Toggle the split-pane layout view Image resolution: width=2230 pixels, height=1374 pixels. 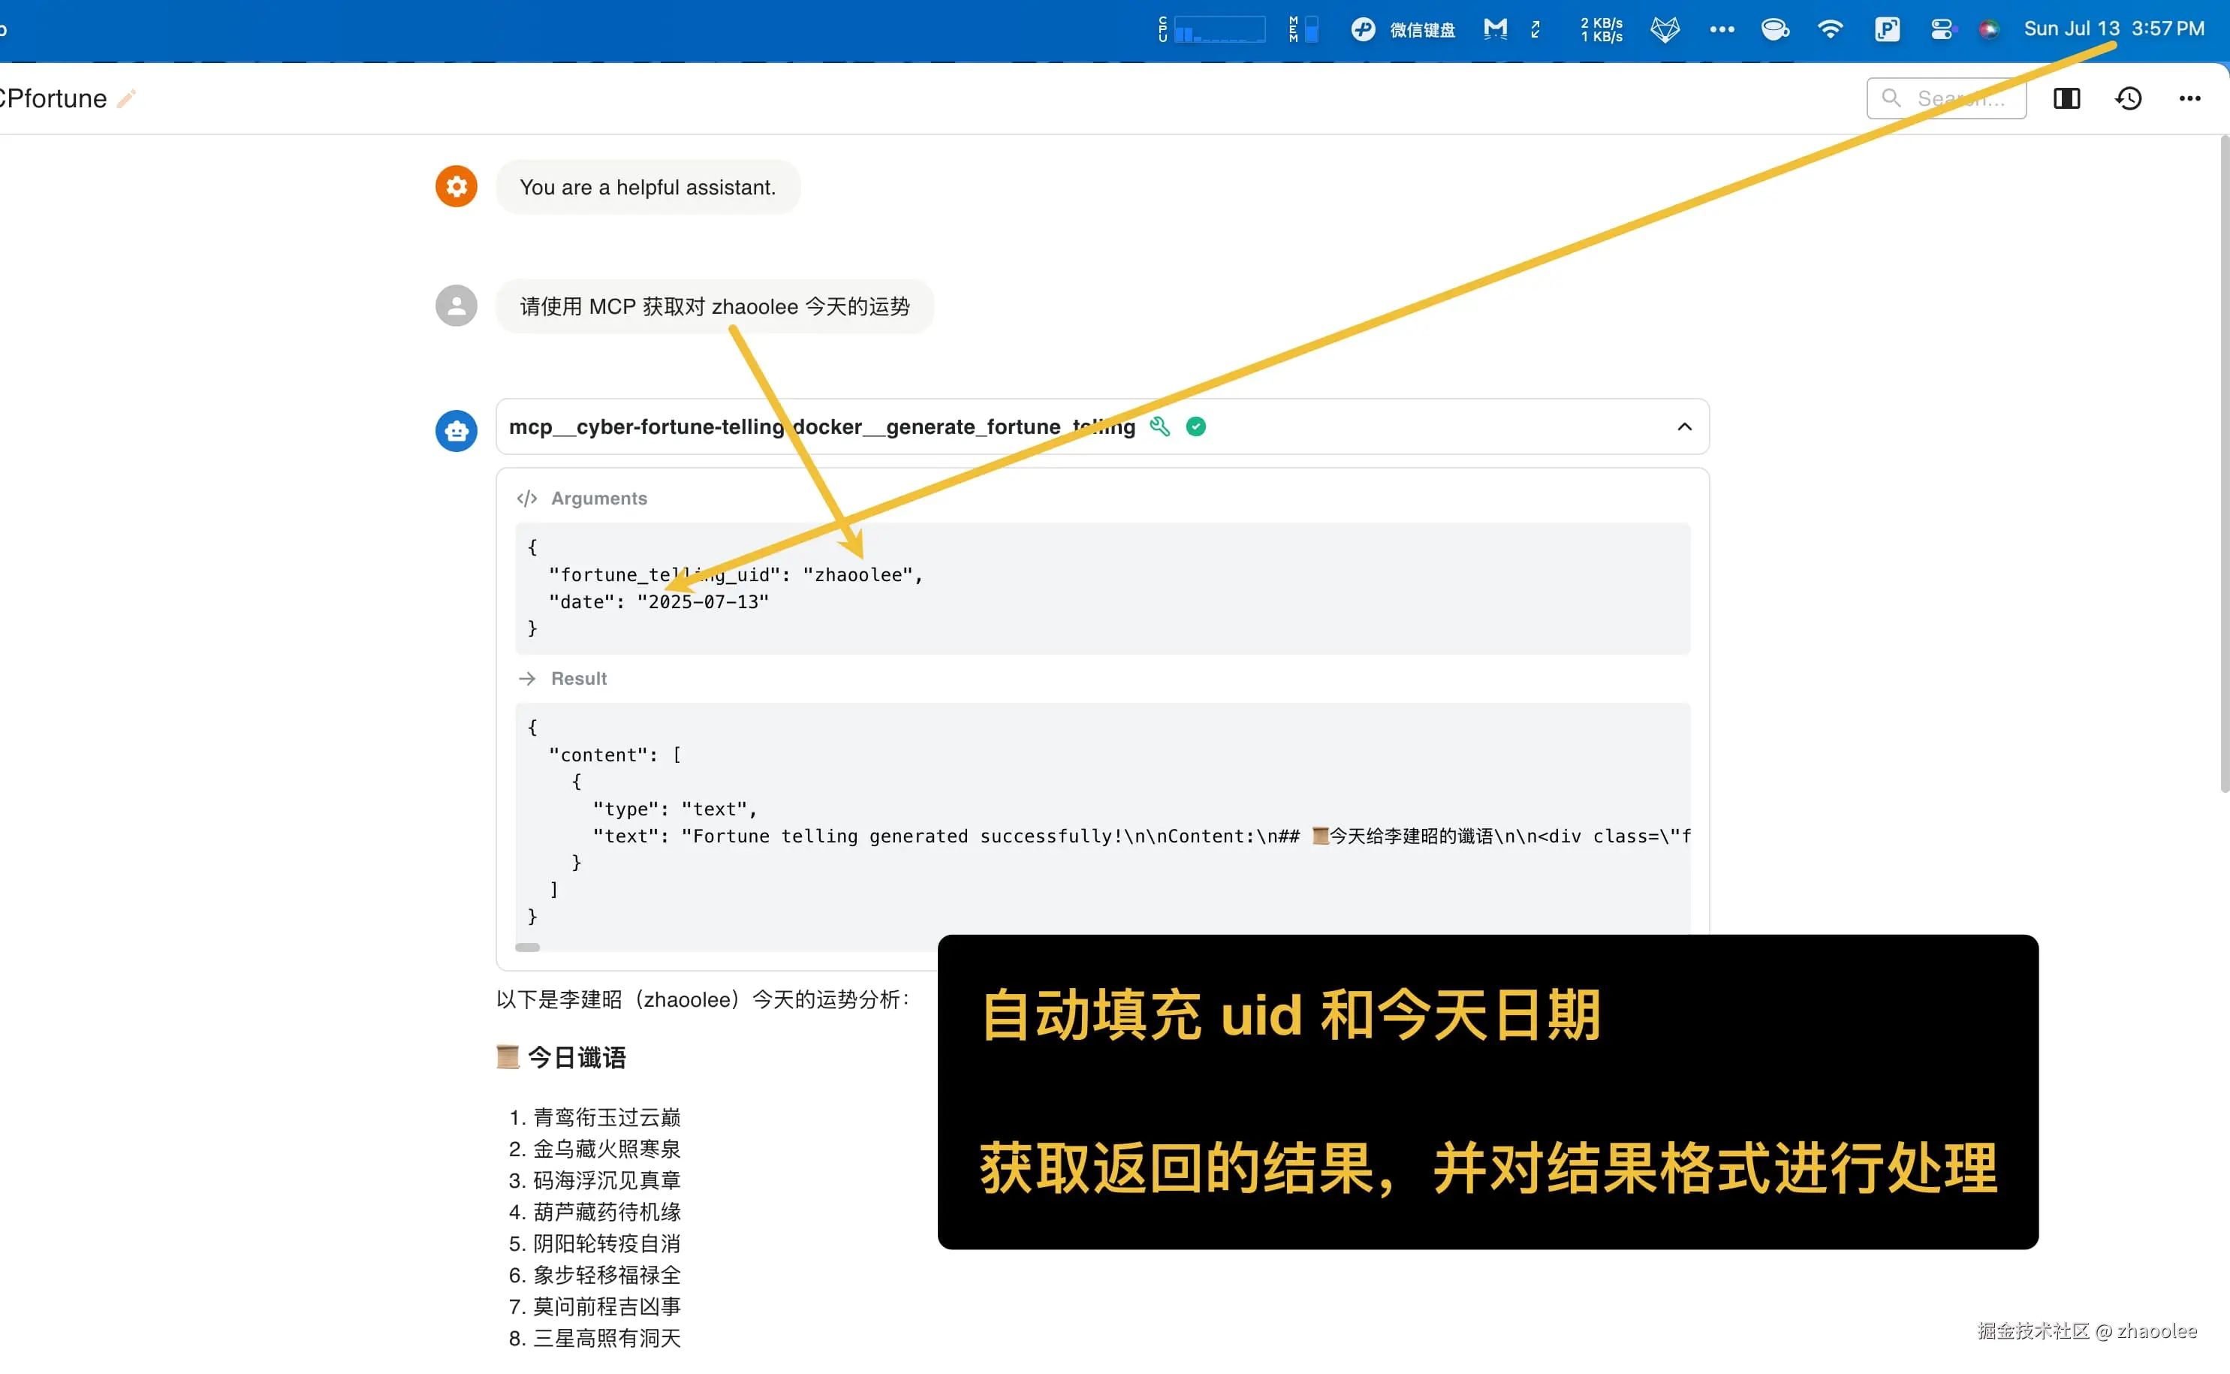click(2066, 98)
